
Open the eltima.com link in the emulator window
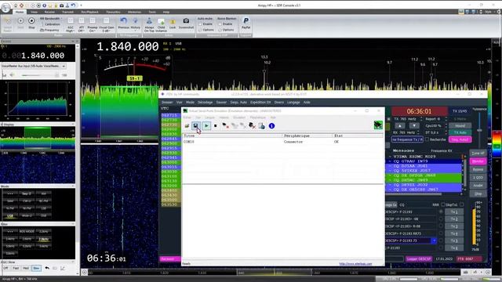point(355,264)
